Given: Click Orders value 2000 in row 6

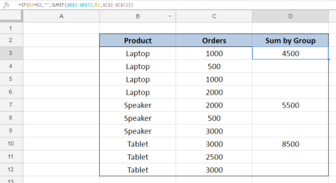Looking at the screenshot, I should 214,92.
